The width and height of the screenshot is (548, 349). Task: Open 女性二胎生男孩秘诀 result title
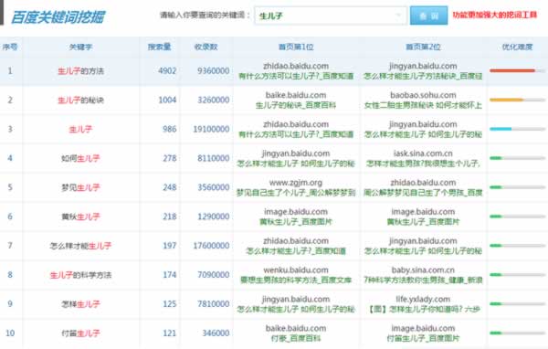[x=423, y=105]
